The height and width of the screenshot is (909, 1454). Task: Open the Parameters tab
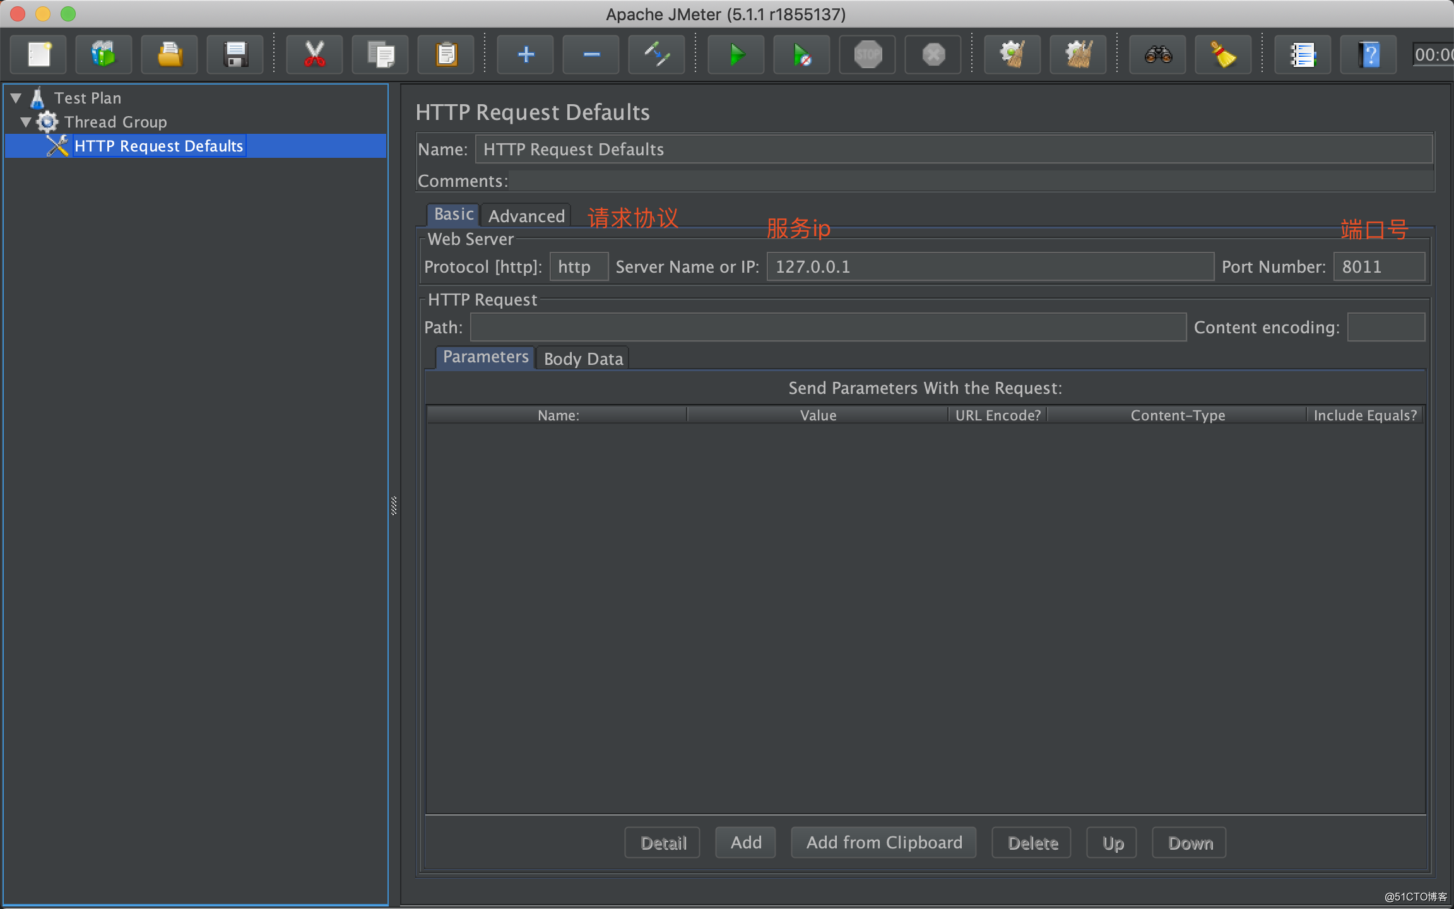(485, 357)
